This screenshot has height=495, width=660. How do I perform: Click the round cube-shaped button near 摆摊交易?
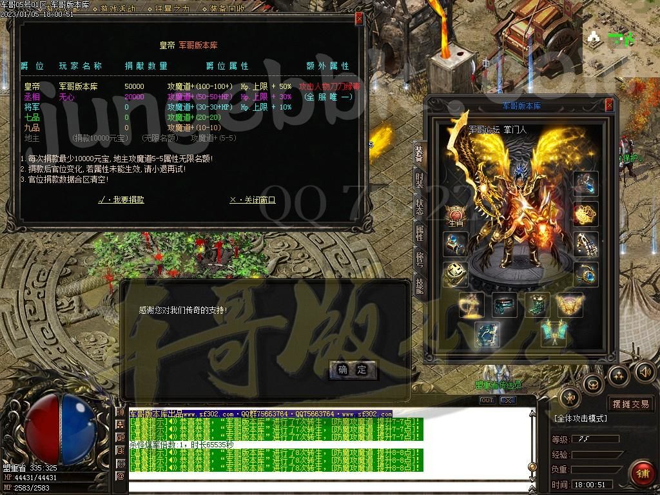(x=594, y=384)
